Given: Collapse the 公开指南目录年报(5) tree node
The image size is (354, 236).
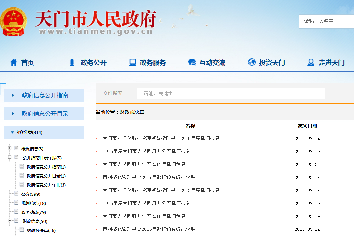Looking at the screenshot, I should pos(10,158).
